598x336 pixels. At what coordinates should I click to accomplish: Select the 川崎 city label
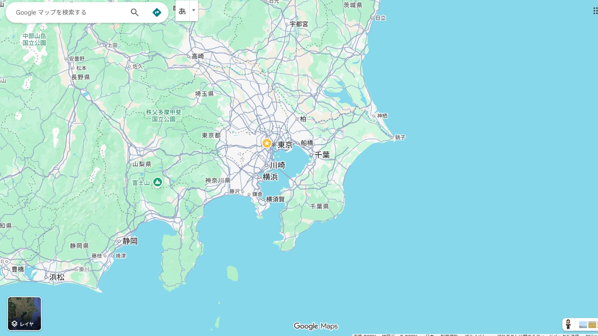pos(277,165)
